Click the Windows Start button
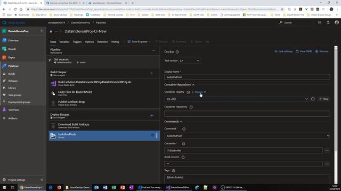The height and width of the screenshot is (191, 341). click(4, 187)
